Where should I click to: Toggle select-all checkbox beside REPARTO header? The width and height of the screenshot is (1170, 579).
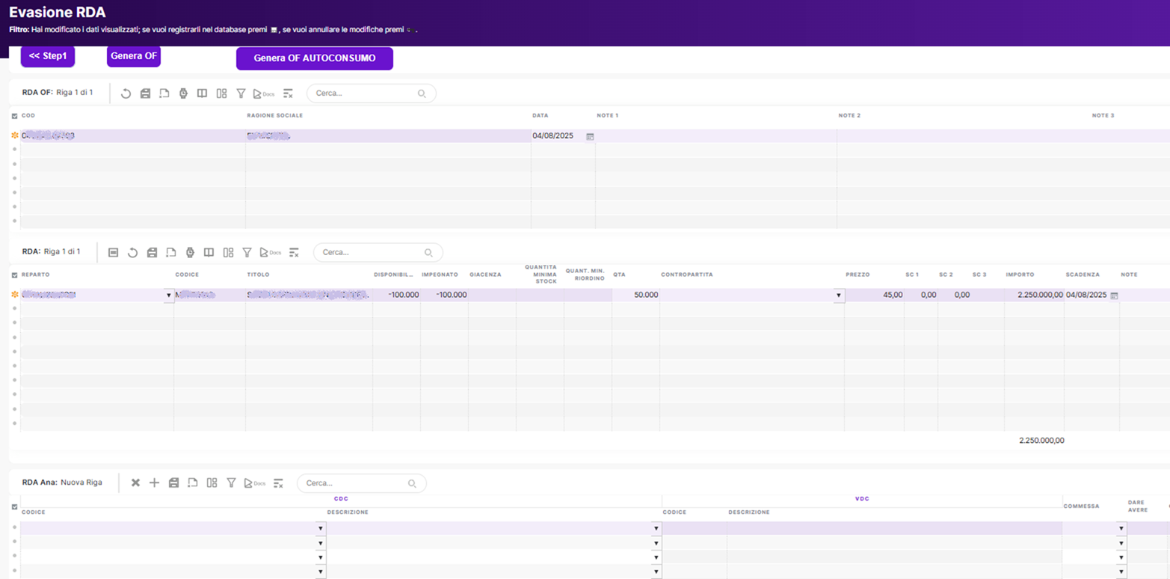[15, 275]
